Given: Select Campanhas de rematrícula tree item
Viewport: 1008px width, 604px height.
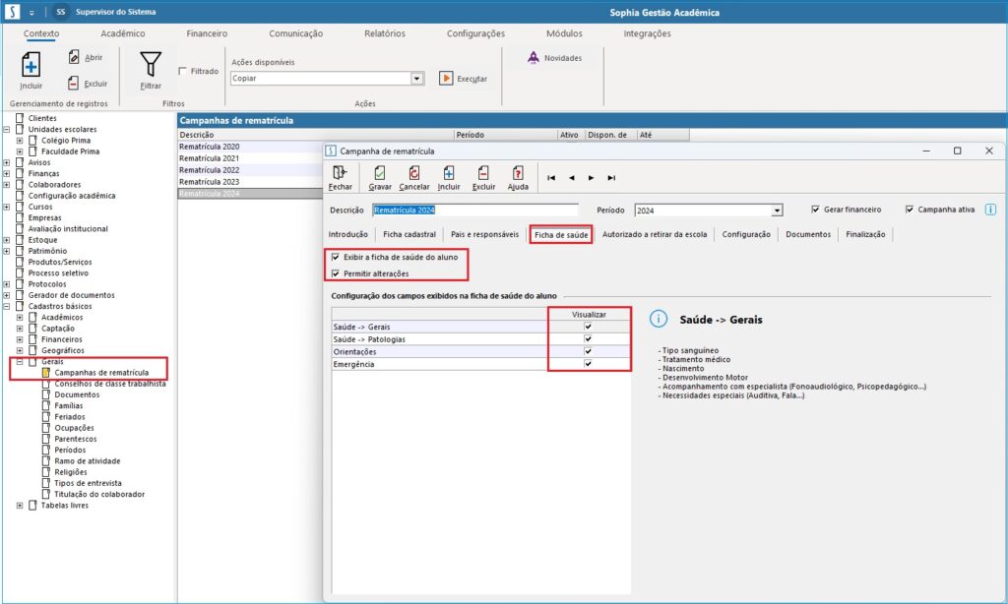Looking at the screenshot, I should [101, 373].
